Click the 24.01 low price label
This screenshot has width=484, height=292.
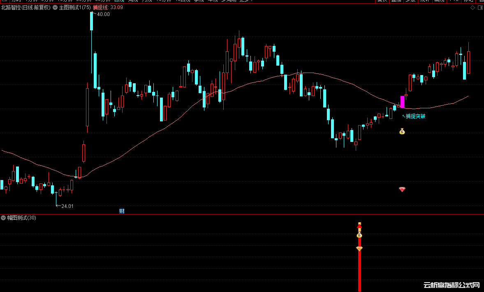click(67, 206)
